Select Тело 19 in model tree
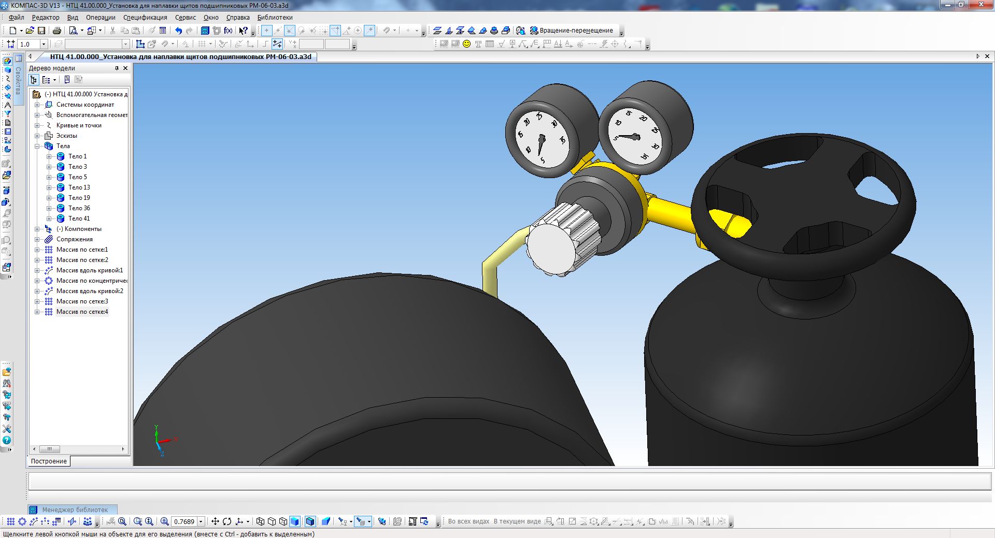 coord(79,198)
